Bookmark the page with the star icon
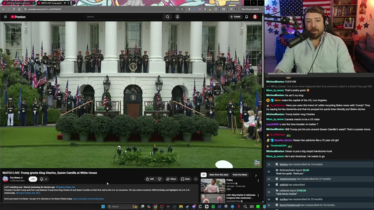Viewport: 374px width, 210px height. click(x=182, y=9)
